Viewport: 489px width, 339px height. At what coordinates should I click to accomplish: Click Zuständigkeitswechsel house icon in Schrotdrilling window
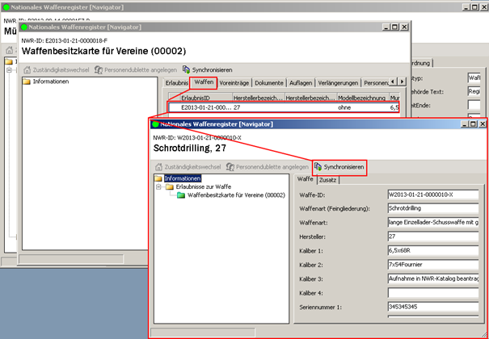click(x=158, y=166)
